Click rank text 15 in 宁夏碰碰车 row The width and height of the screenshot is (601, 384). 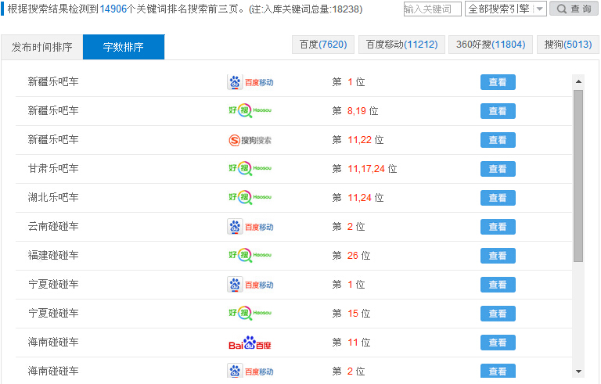pos(353,314)
